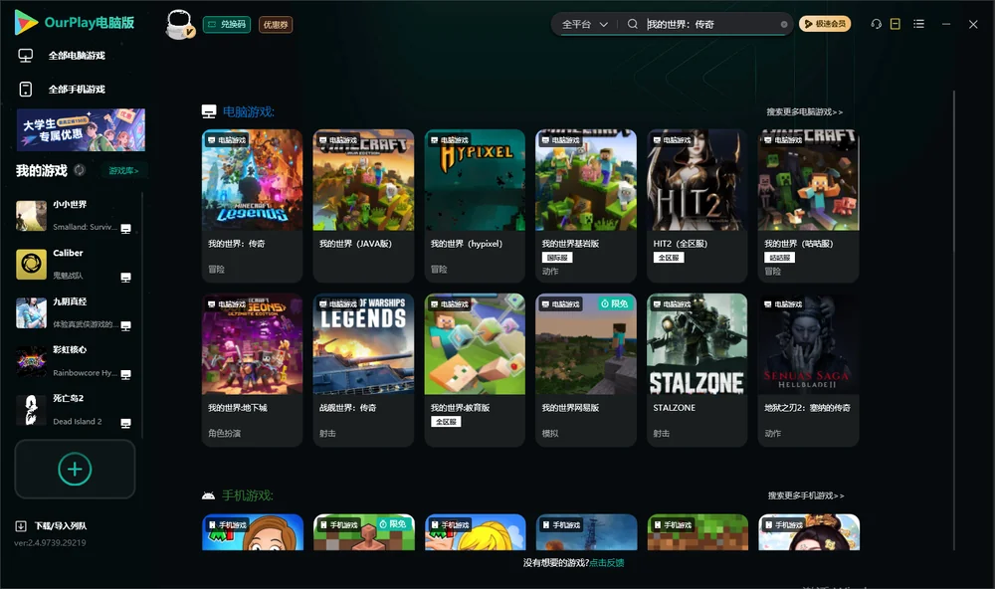
Task: Open the first mobile game card thumbnail
Action: 253,532
